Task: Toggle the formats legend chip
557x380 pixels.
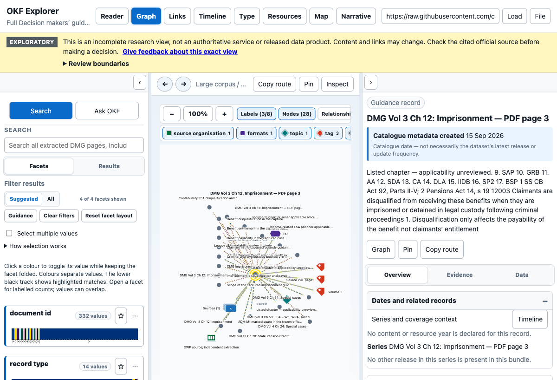Action: click(256, 133)
